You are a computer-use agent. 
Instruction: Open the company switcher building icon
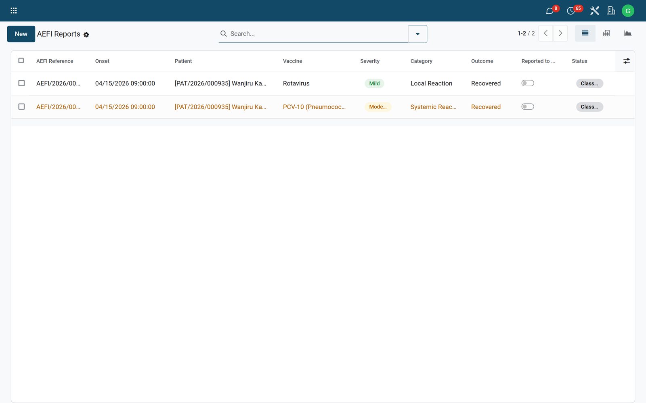(x=611, y=10)
